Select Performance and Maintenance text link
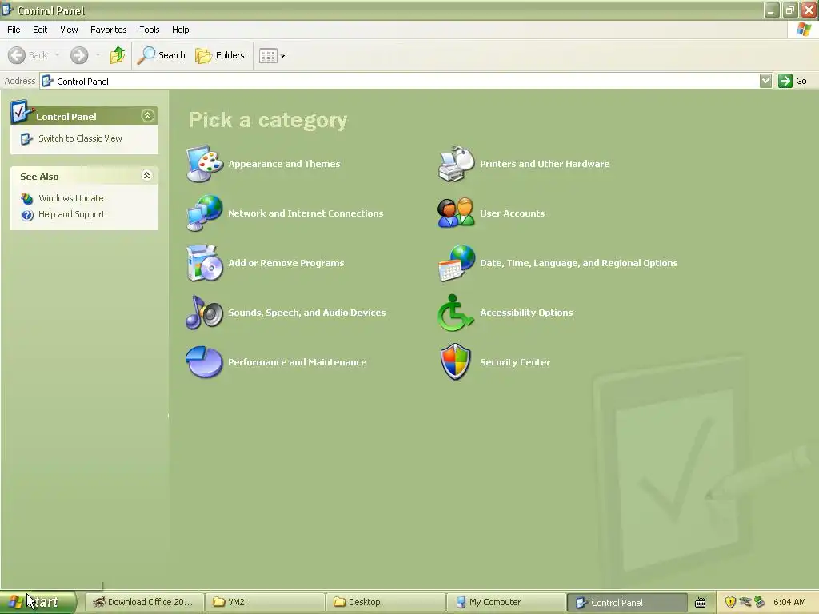Screen dimensions: 819x614 pyautogui.click(x=298, y=362)
